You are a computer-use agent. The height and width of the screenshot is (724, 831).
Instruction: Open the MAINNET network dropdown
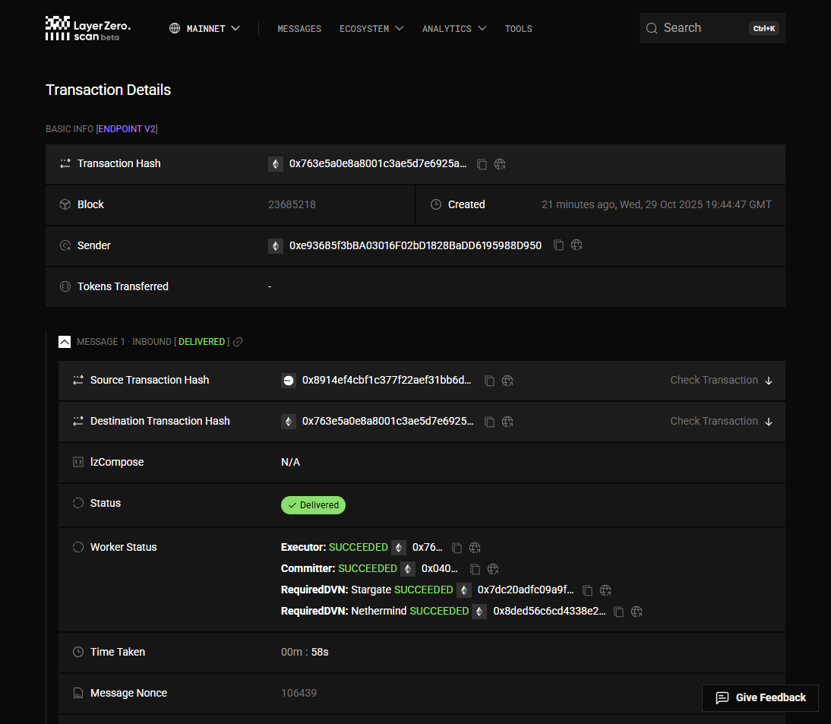204,28
